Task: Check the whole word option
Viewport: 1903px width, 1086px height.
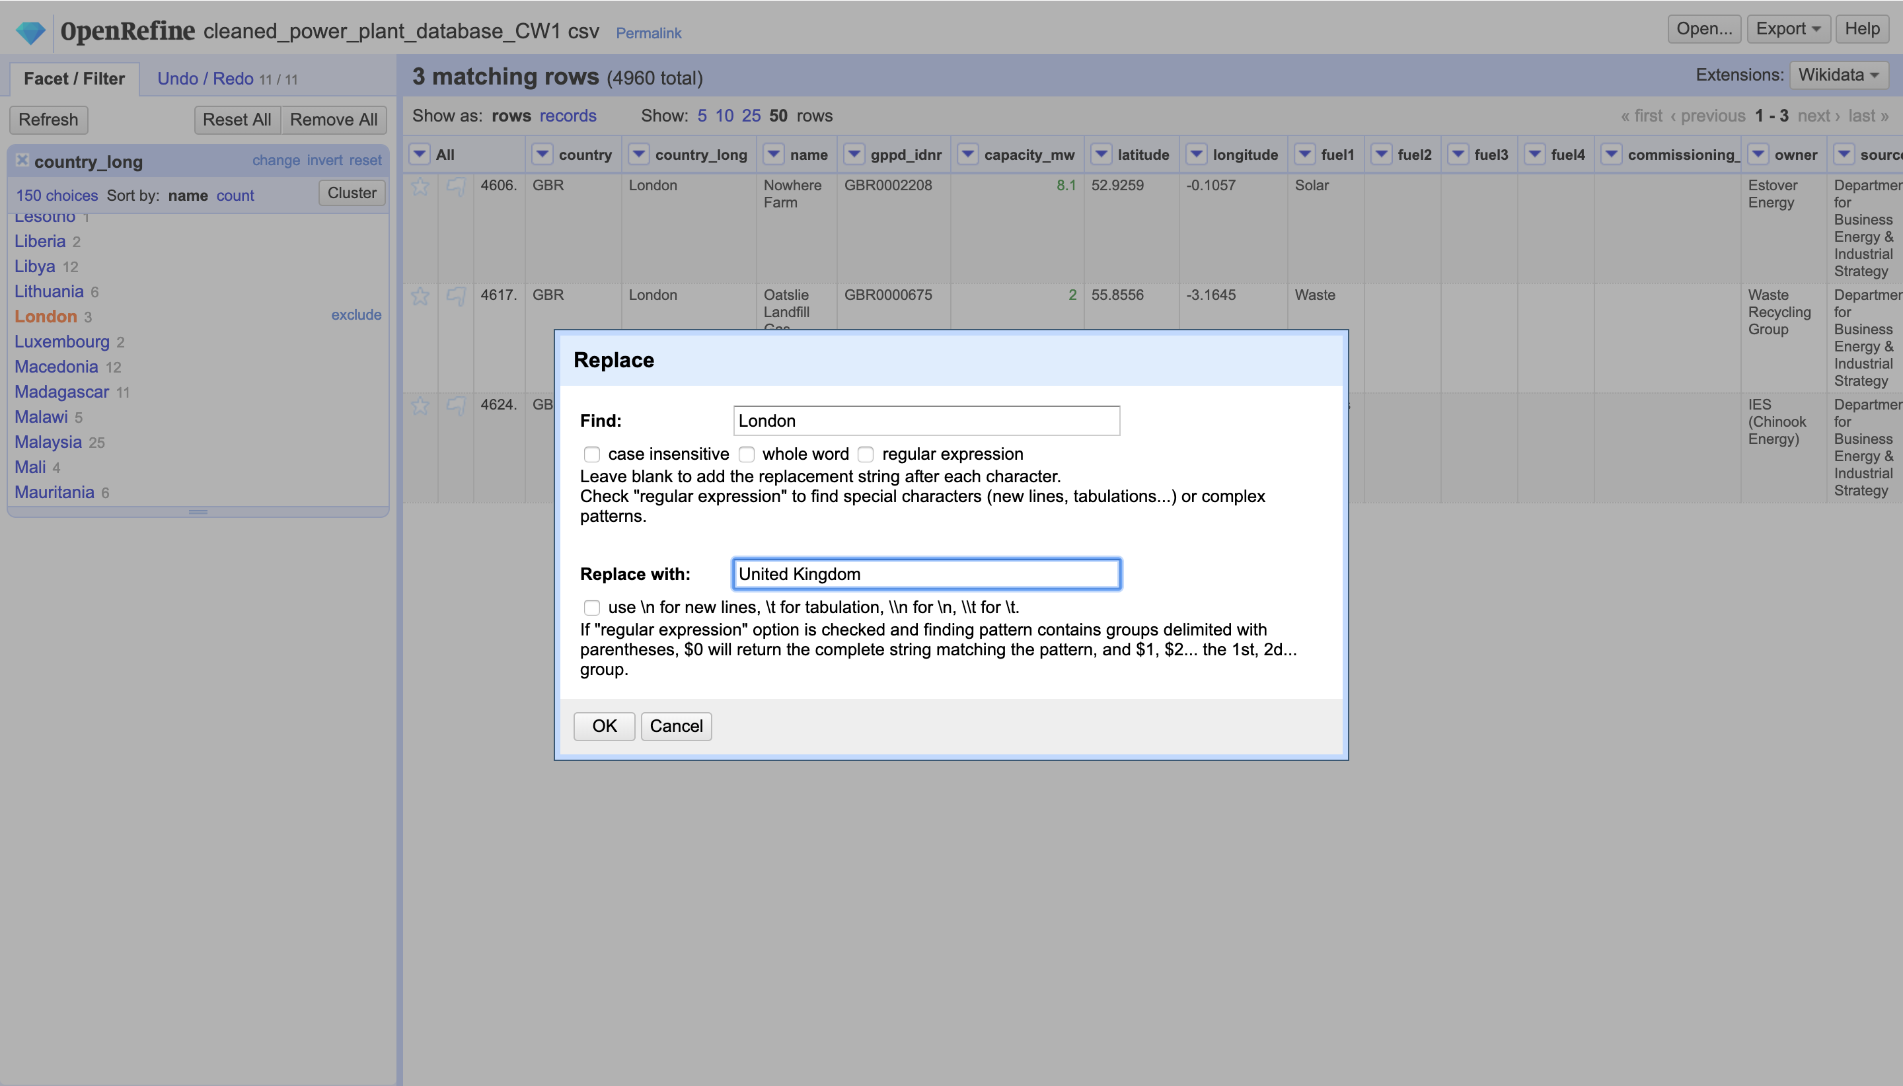Action: tap(746, 454)
